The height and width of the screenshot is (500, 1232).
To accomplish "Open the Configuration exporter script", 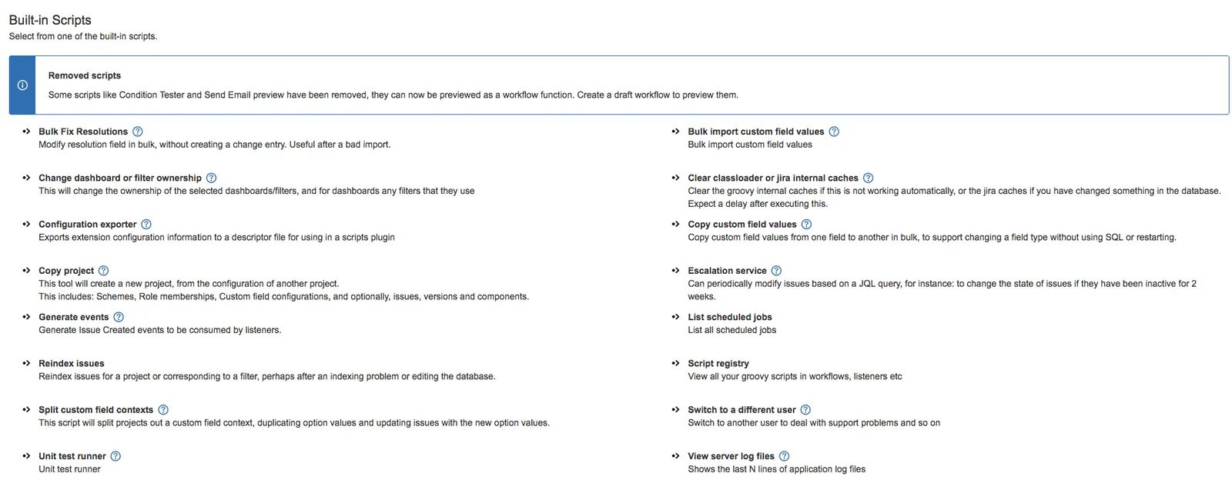I will tap(88, 225).
